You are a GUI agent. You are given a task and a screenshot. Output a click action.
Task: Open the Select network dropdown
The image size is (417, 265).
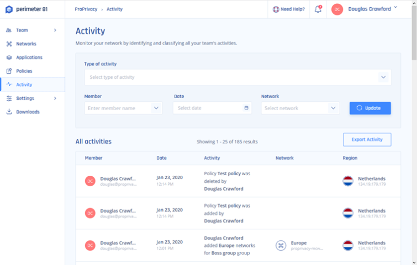[x=300, y=108]
